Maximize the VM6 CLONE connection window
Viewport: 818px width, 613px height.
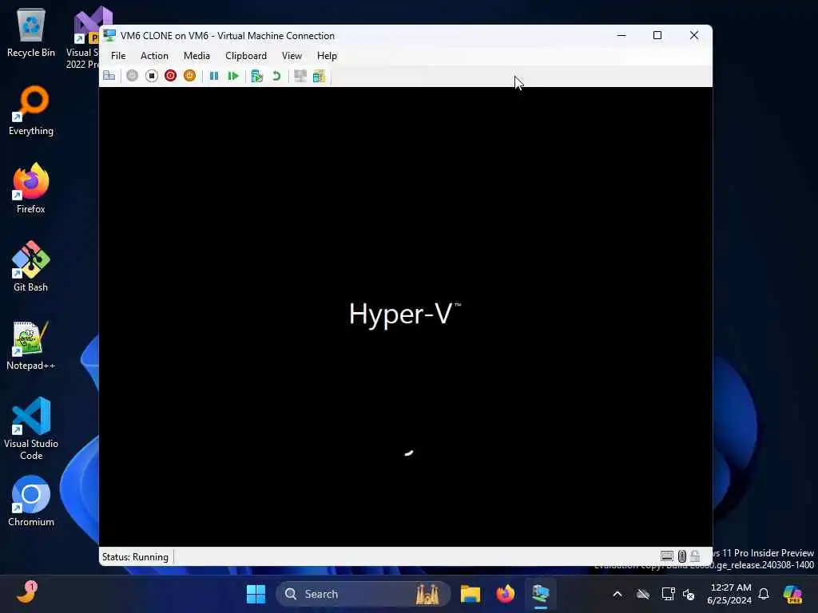(x=657, y=35)
